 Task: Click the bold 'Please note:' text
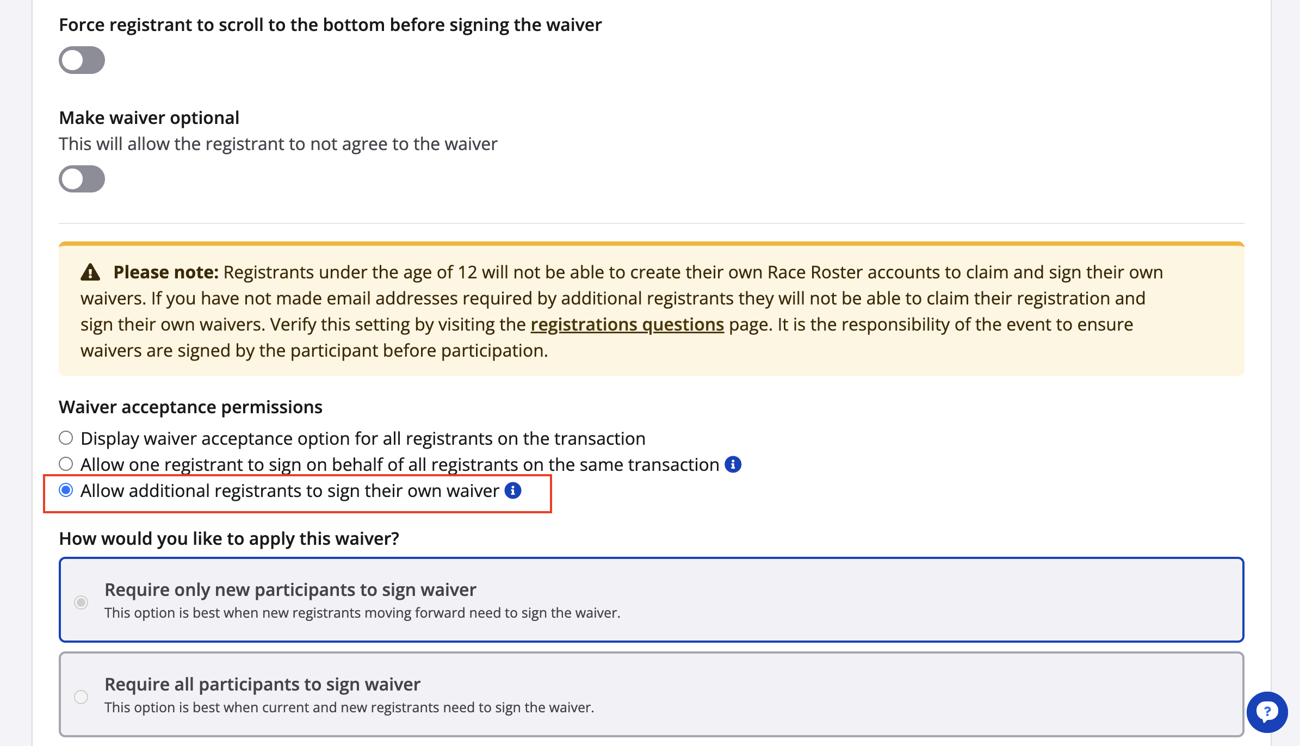pyautogui.click(x=166, y=272)
